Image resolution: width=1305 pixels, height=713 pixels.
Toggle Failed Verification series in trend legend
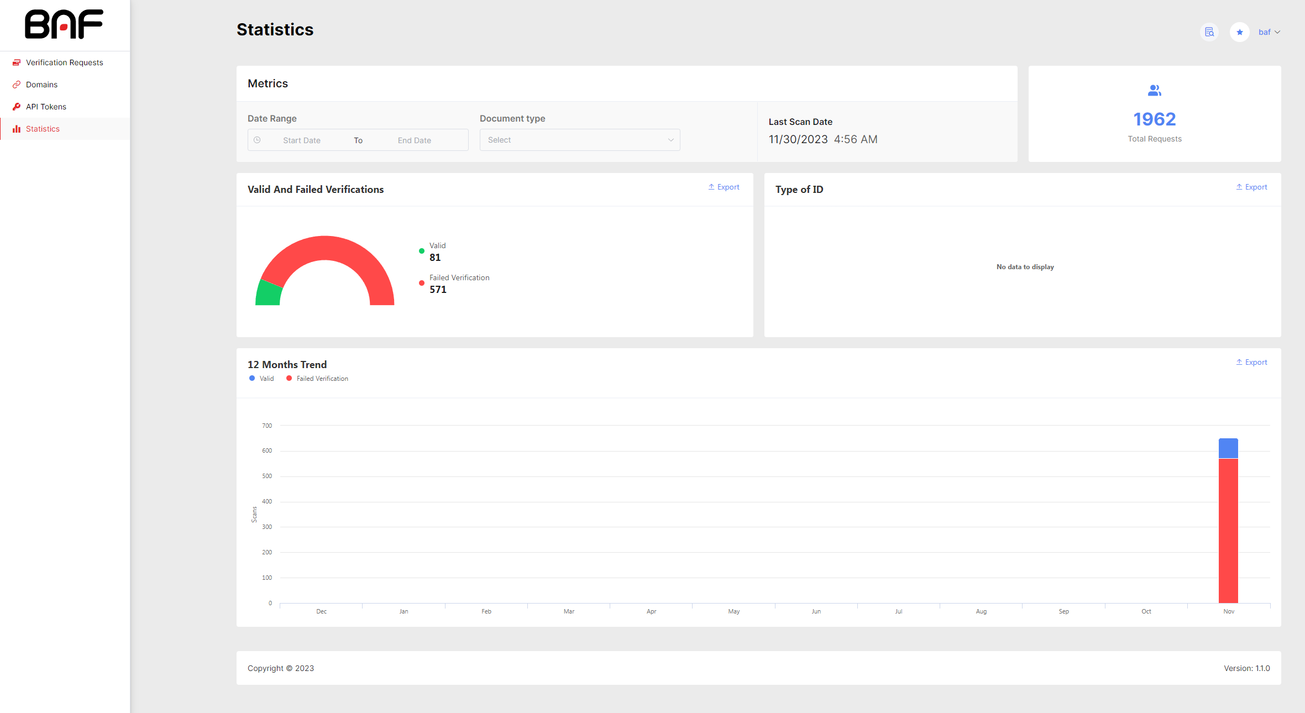click(317, 379)
